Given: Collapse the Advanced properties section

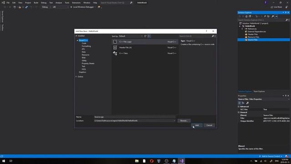Looking at the screenshot, I should tap(239, 107).
